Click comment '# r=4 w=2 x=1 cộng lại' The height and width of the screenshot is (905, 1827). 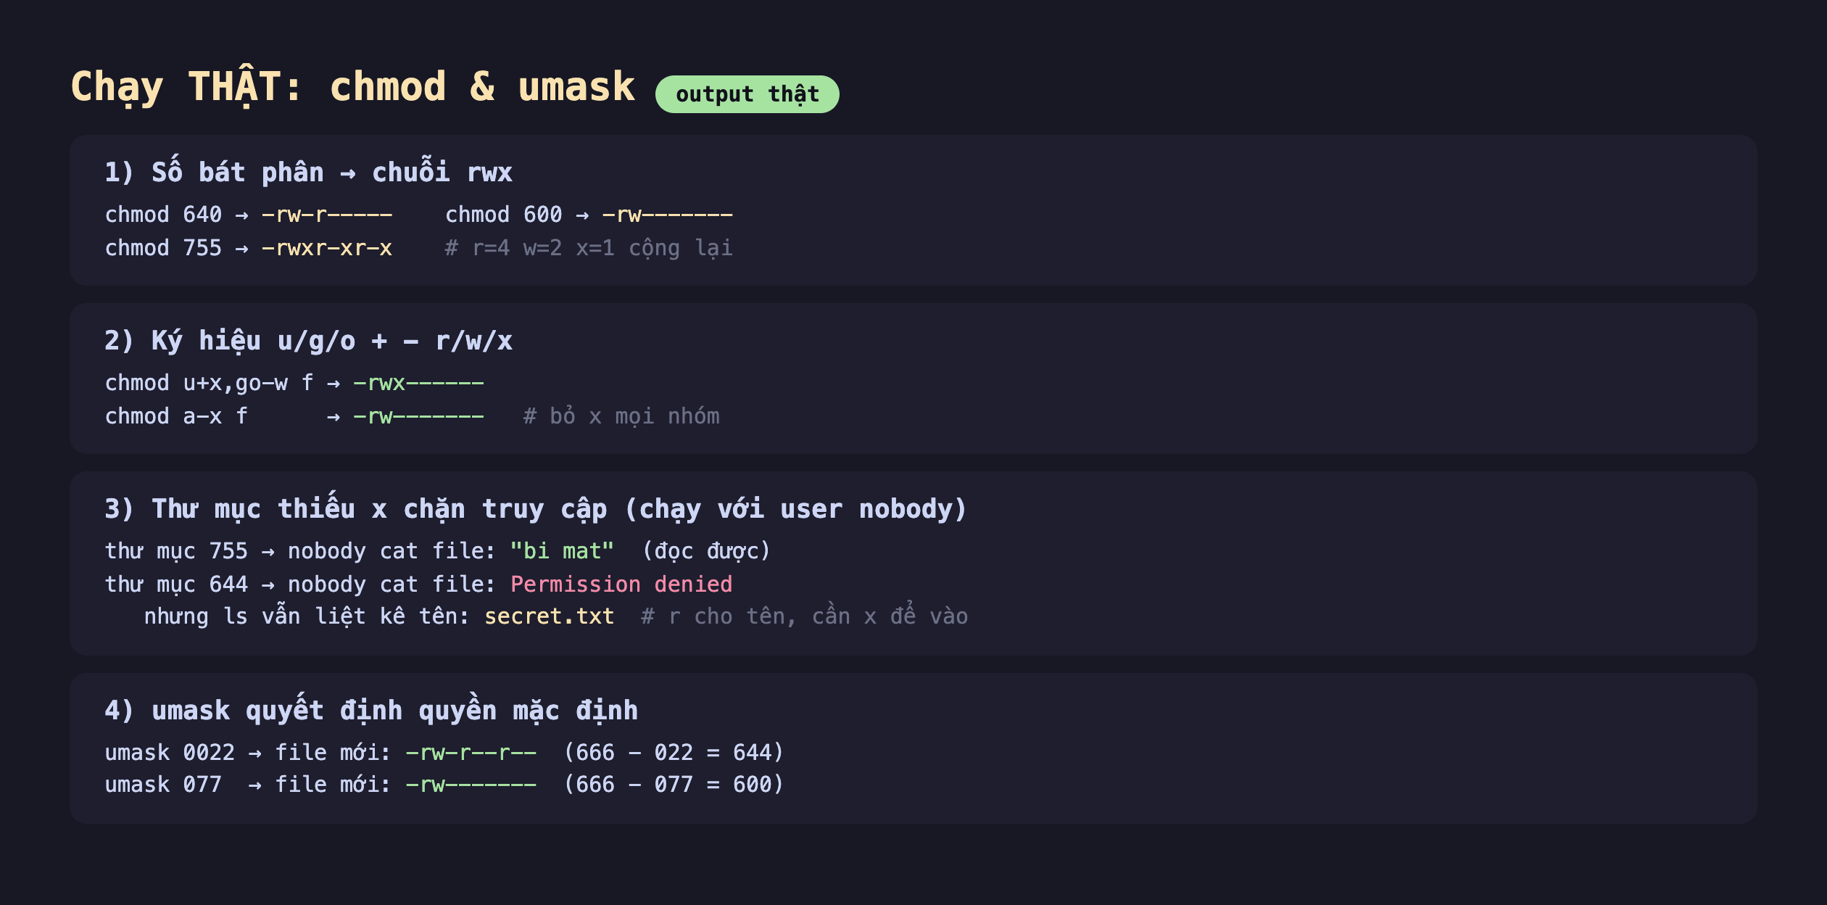(589, 248)
